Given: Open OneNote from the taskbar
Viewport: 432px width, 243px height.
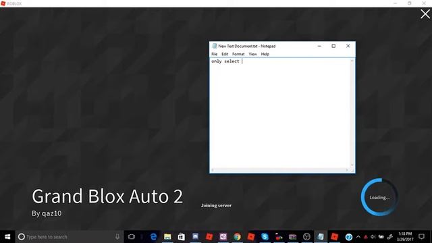Looking at the screenshot, I should [223, 237].
